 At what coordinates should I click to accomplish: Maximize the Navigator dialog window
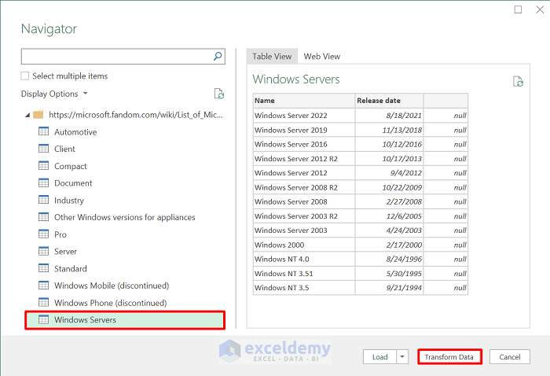click(518, 9)
